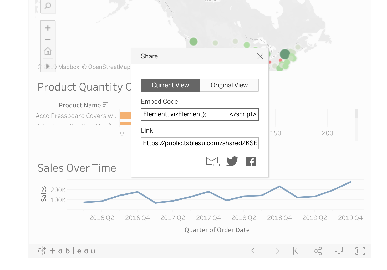
Task: Select the Current View option
Action: tap(170, 85)
